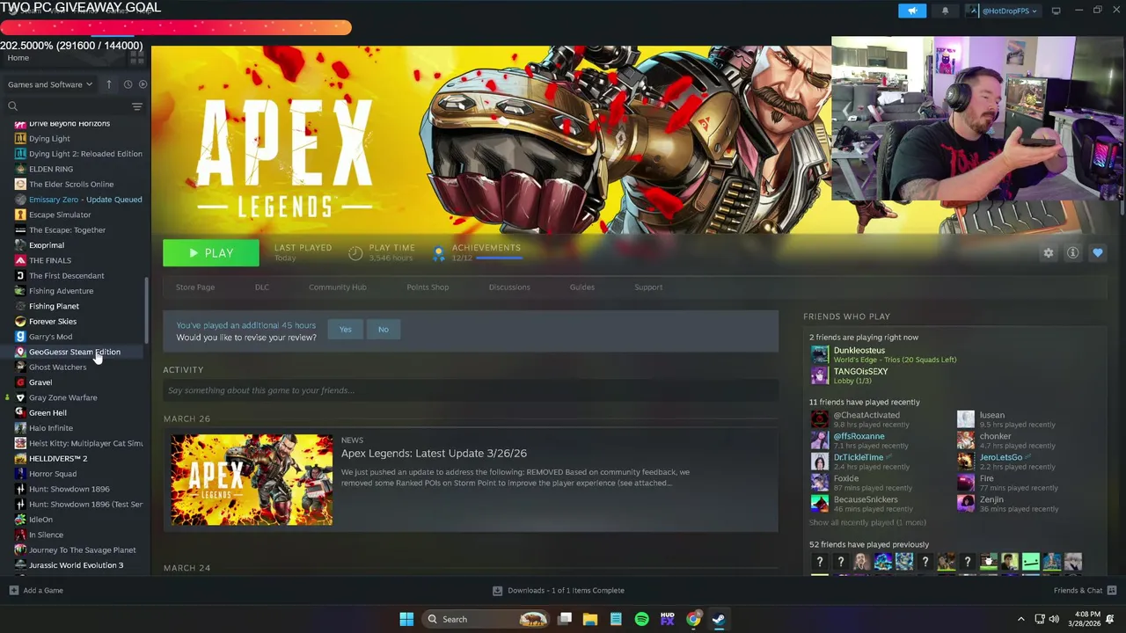
Task: Switch to Big Picture mode icon
Action: (x=1056, y=11)
